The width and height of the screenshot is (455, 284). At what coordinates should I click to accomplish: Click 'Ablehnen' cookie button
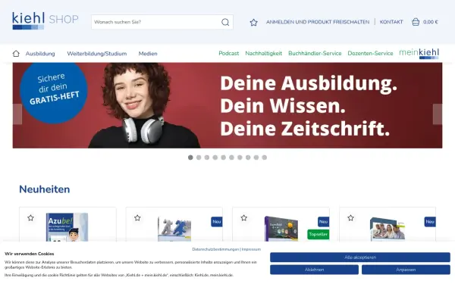(x=314, y=270)
